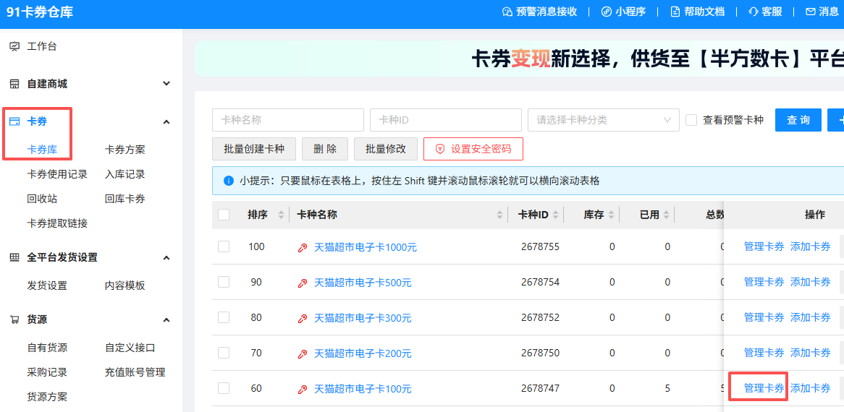This screenshot has width=844, height=412.
Task: Click the 预警消息接收 headset icon
Action: pyautogui.click(x=507, y=12)
